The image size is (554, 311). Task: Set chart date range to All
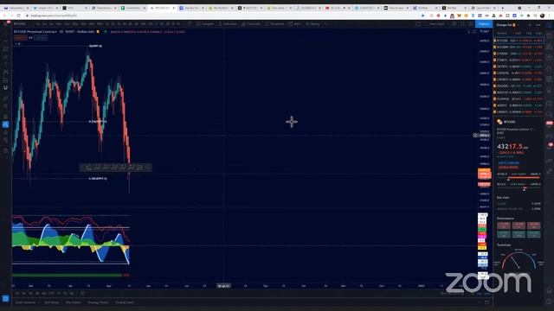coord(72,294)
